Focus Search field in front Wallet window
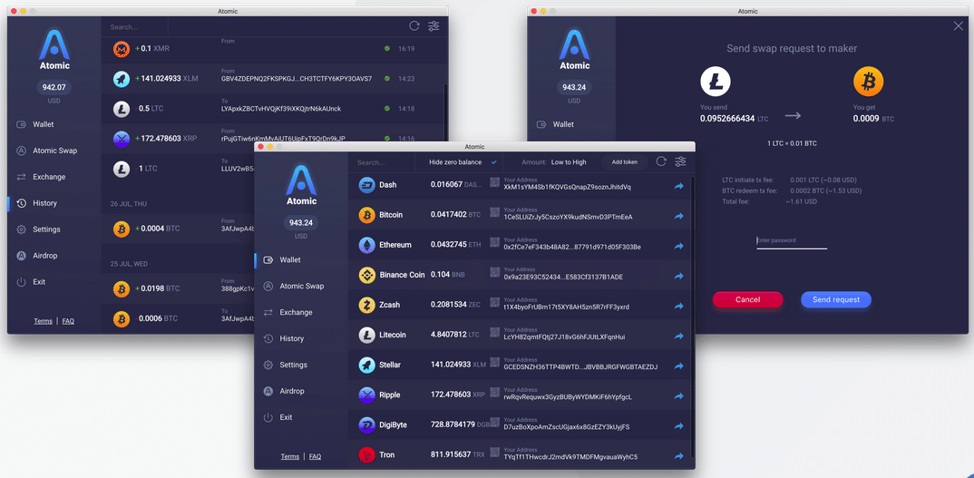 [x=382, y=163]
